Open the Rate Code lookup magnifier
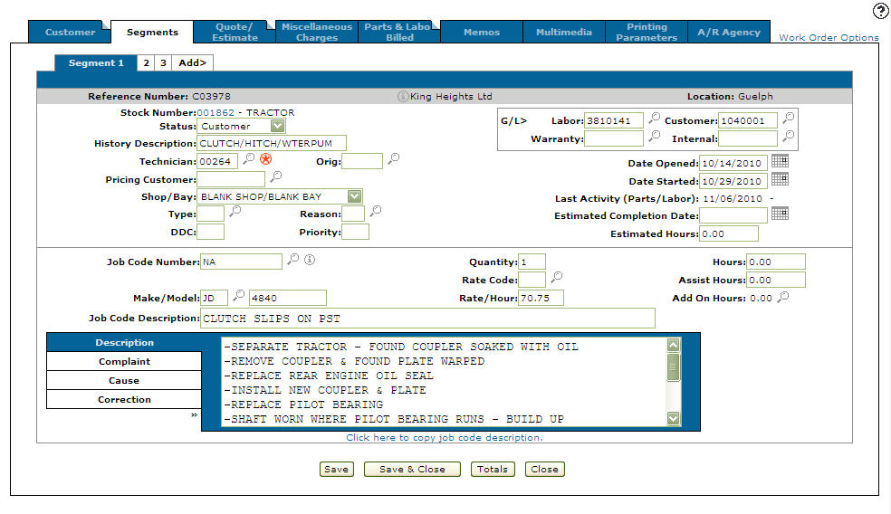Viewport: 891px width, 514px height. click(557, 278)
